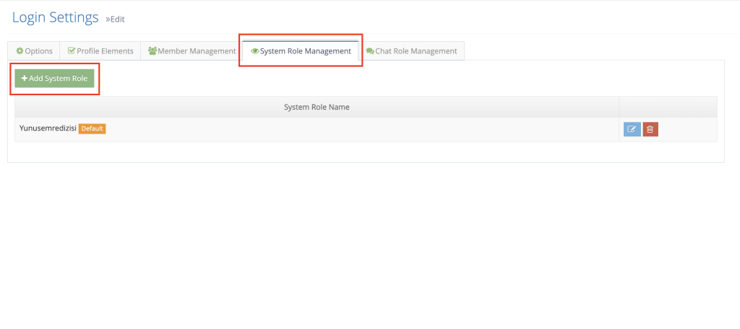This screenshot has height=329, width=740.
Task: Click the Add System Role button
Action: [x=55, y=78]
